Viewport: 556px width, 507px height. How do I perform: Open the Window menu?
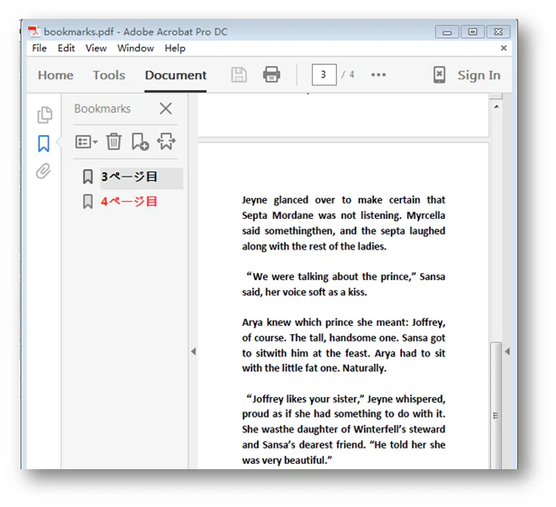coord(135,48)
